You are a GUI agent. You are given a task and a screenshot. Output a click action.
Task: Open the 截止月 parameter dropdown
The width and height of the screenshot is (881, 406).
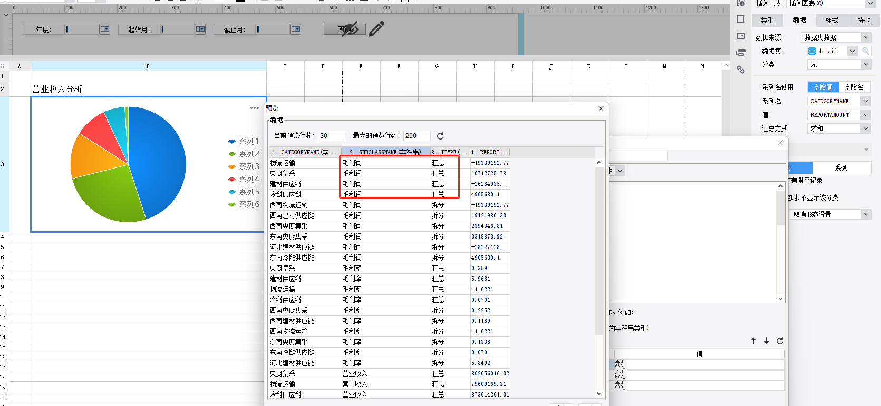(x=296, y=29)
